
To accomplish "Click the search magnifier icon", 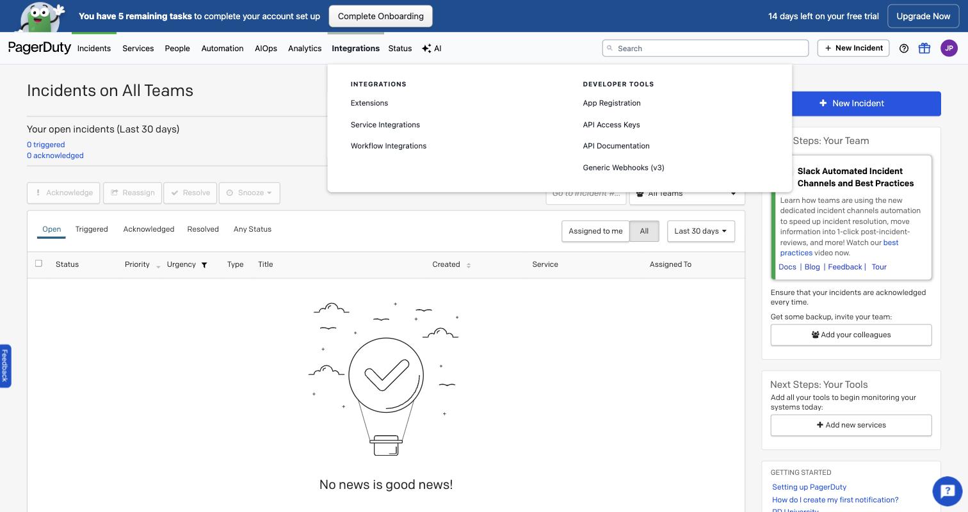I will coord(610,48).
